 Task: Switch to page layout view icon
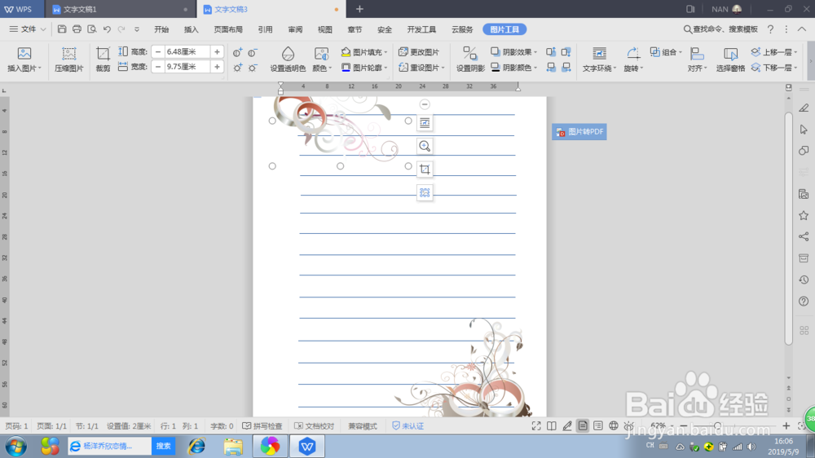[x=583, y=425]
